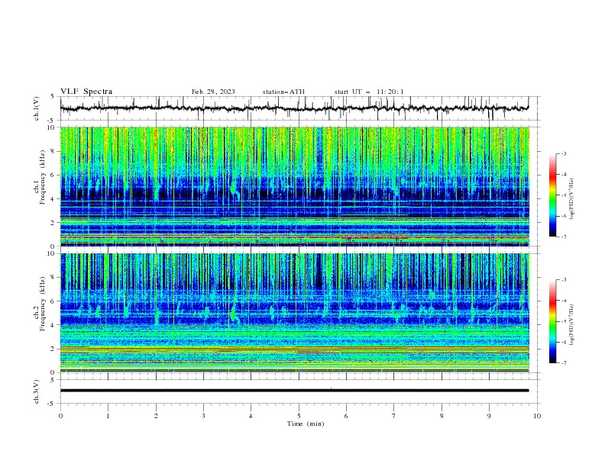Click the lower color scale bar
This screenshot has height=467, width=605.
click(552, 321)
